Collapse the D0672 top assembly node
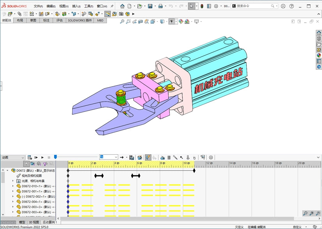The image size is (322, 229). [7, 170]
